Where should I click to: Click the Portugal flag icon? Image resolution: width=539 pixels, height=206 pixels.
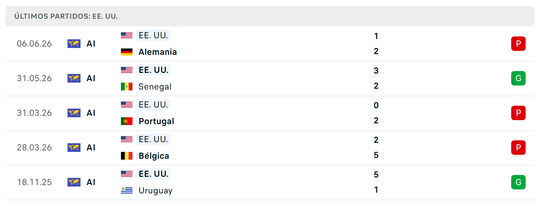127,121
